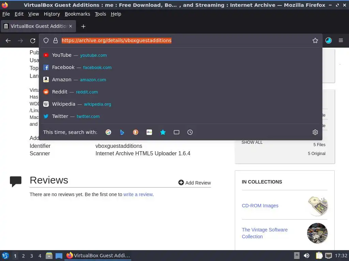This screenshot has width=349, height=261.
Task: Choose Twitter suggestion
Action: (181, 116)
